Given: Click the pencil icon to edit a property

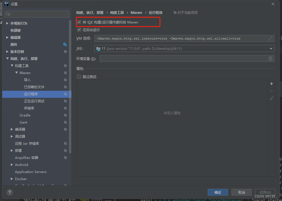Looking at the screenshot, I should [272, 98].
